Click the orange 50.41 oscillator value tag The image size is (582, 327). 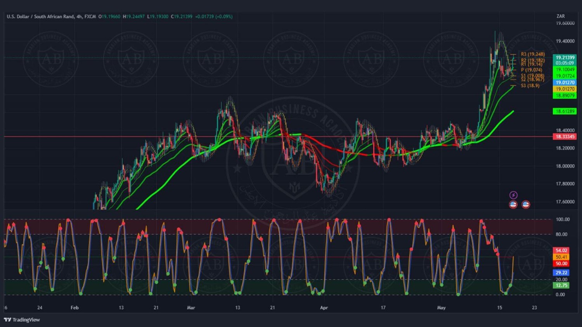coord(561,257)
